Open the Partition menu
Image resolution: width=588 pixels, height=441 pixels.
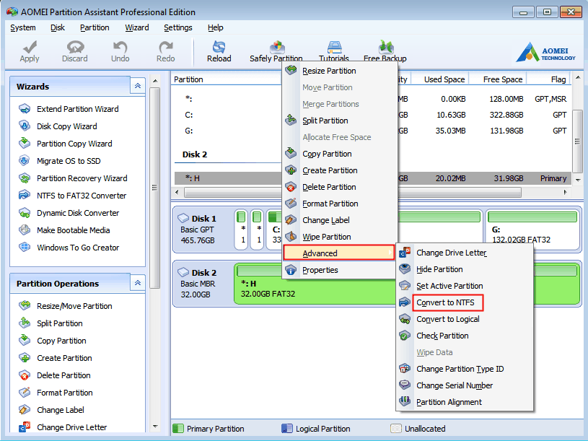pos(95,27)
